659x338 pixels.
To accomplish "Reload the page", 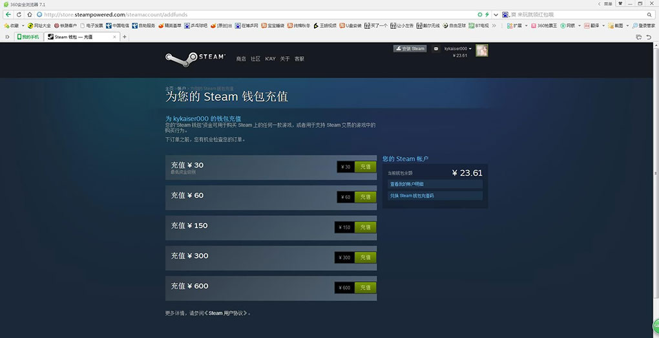I will [x=19, y=14].
